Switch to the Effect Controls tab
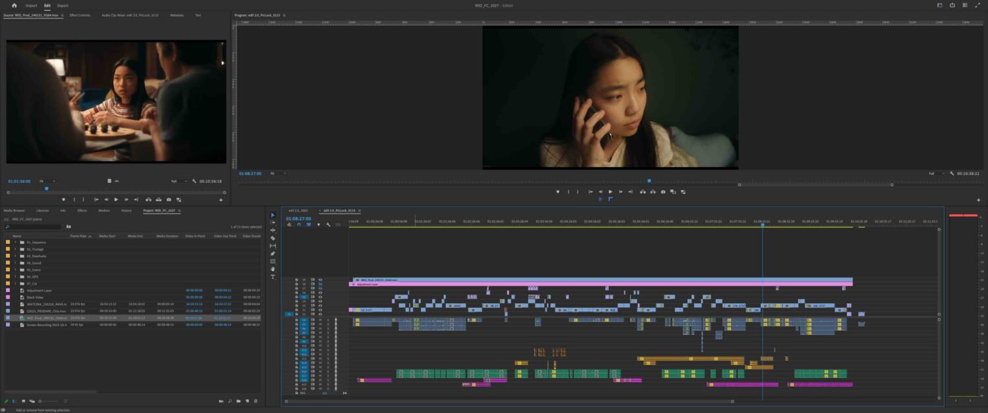Image resolution: width=988 pixels, height=413 pixels. 80,14
